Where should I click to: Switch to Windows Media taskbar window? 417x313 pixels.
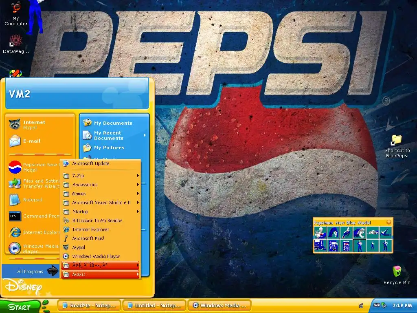coord(219,306)
